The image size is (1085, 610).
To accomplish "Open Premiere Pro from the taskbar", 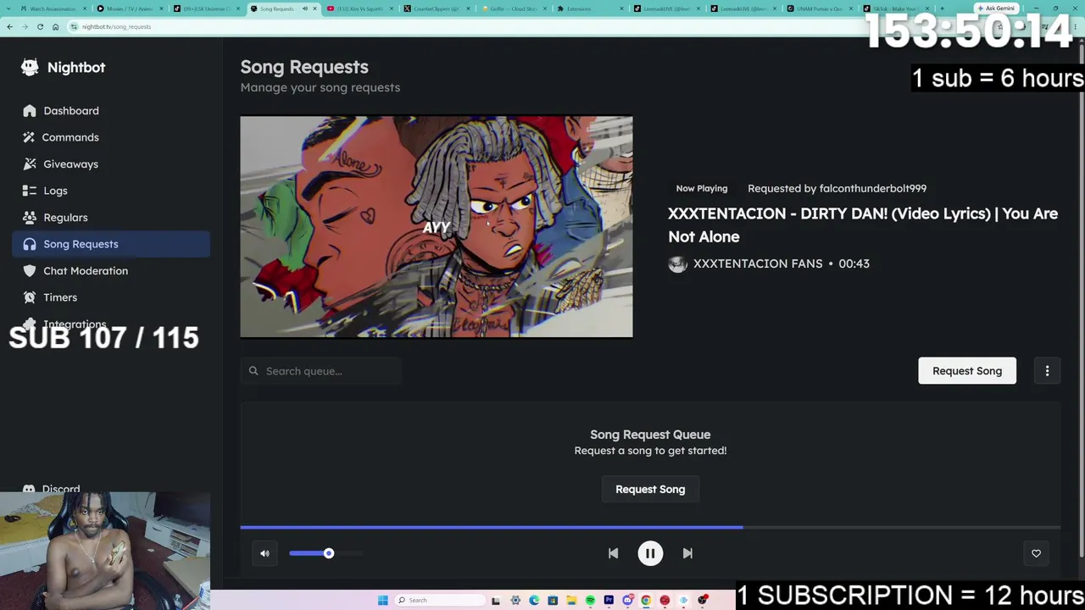I will click(609, 601).
